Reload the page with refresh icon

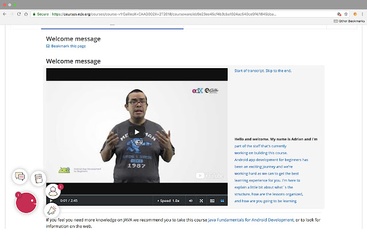coord(19,14)
